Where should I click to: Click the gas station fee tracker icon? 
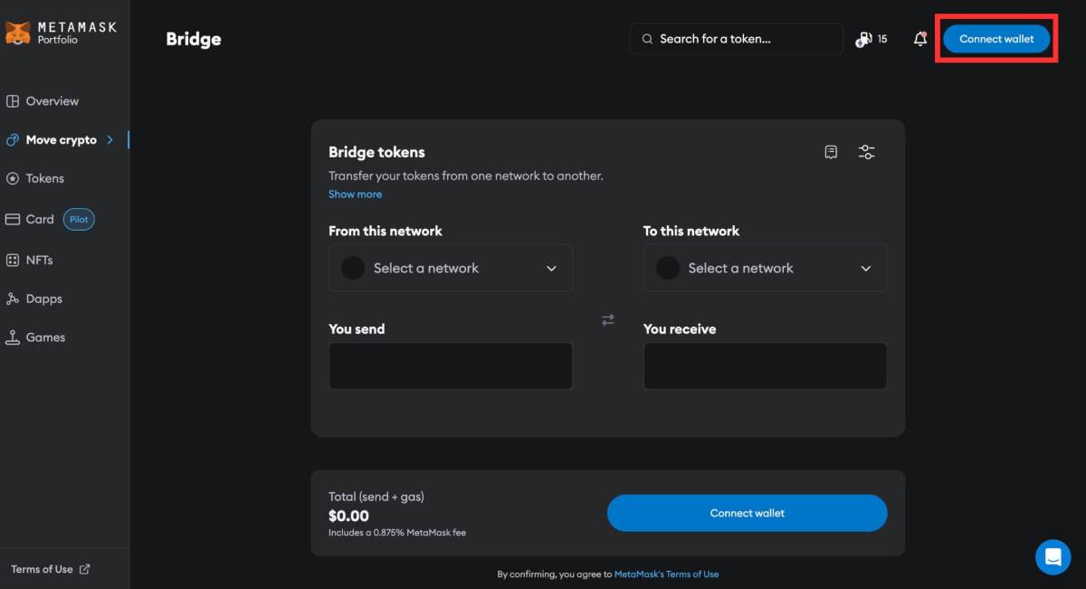pos(862,39)
